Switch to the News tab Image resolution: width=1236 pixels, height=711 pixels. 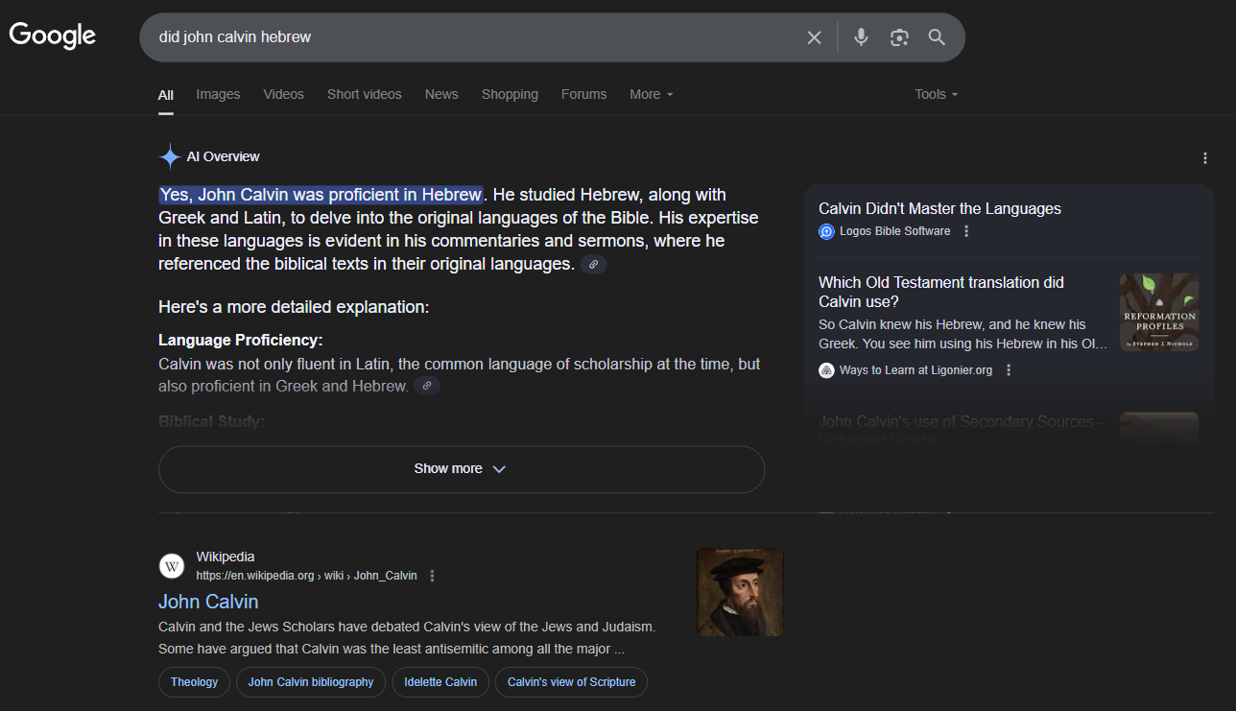[x=441, y=94]
